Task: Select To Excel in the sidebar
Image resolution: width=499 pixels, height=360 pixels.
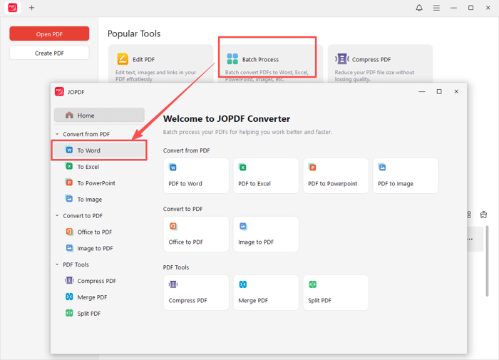Action: [99, 167]
